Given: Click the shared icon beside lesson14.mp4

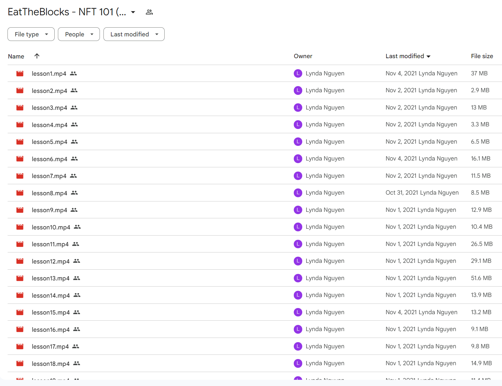Looking at the screenshot, I should click(x=77, y=295).
